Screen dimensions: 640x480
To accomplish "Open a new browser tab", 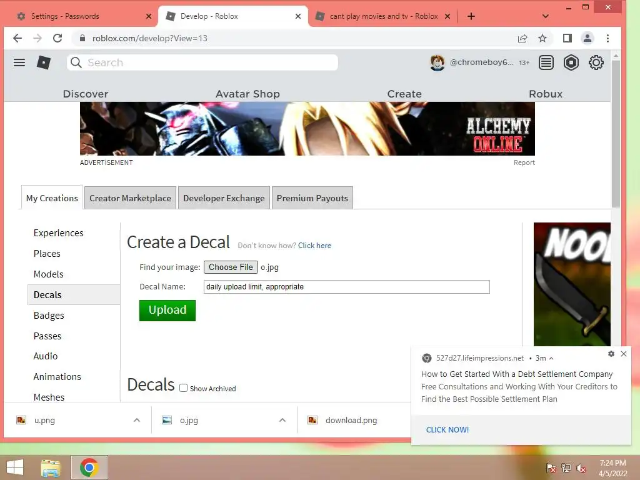I will pos(471,16).
